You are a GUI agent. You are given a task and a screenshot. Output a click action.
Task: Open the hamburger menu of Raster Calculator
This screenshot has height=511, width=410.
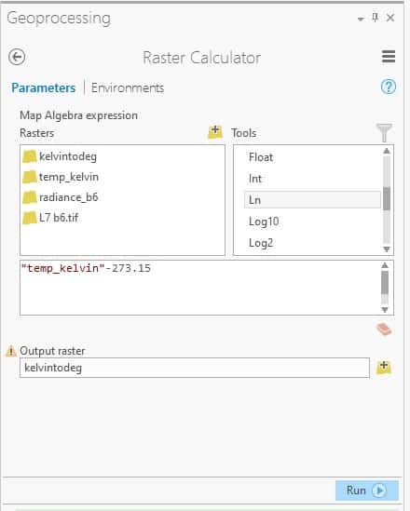click(389, 57)
